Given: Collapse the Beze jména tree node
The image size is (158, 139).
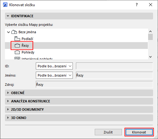Looking at the screenshot, I should point(8,32).
